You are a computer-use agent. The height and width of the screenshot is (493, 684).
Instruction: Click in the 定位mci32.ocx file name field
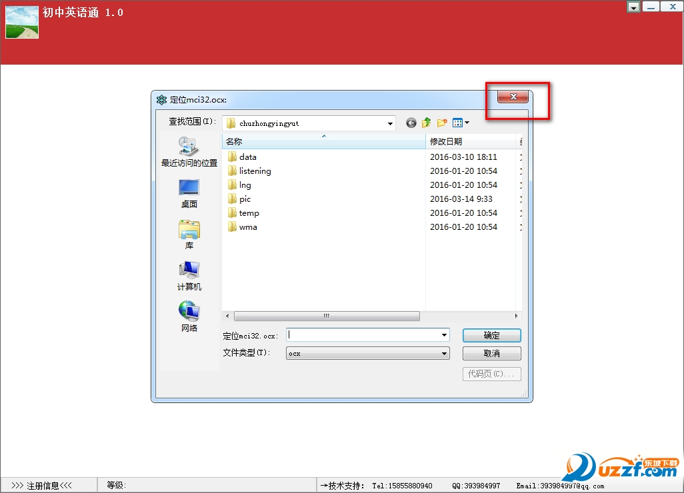pyautogui.click(x=363, y=334)
